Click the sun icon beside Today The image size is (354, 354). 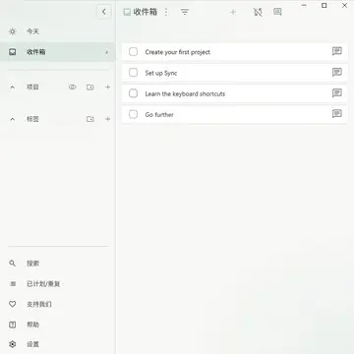[x=13, y=31]
